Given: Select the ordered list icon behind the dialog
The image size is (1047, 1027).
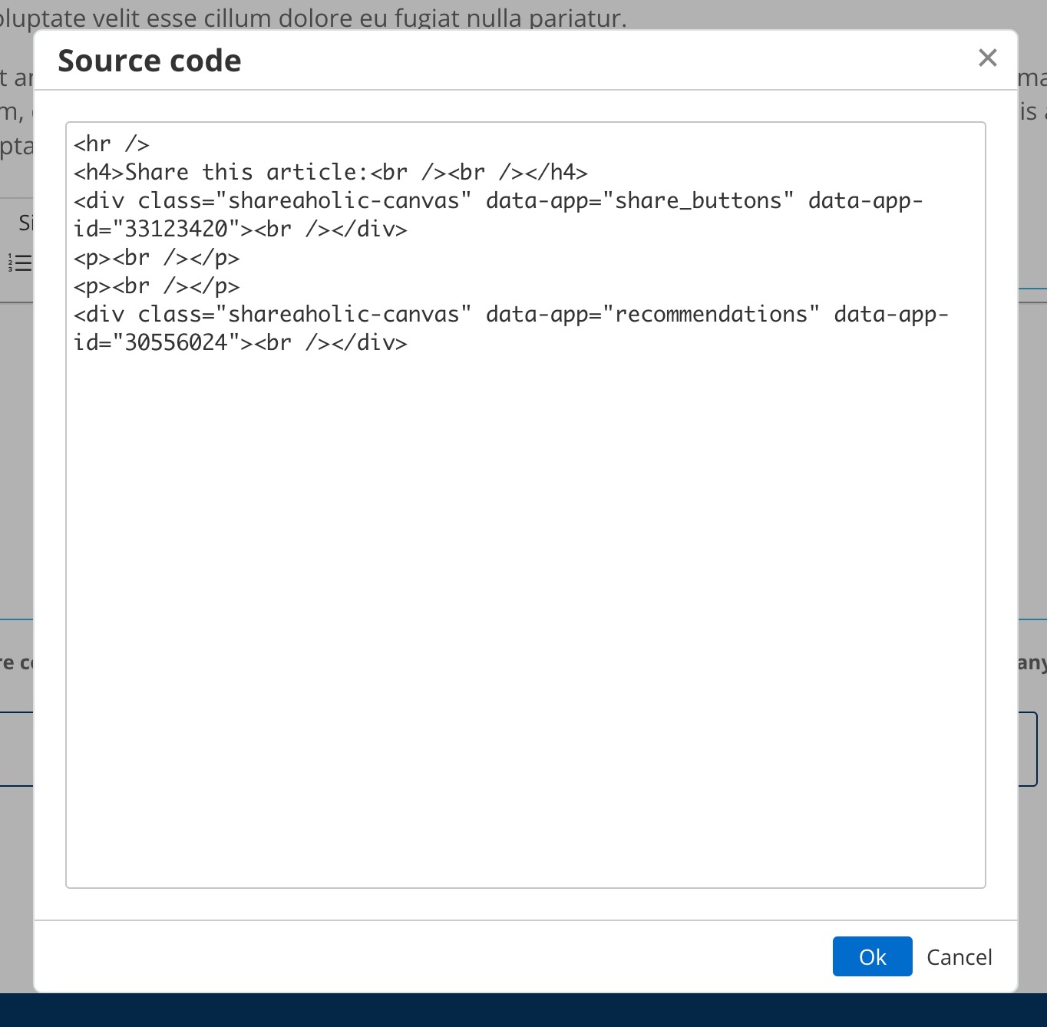Looking at the screenshot, I should pos(19,263).
